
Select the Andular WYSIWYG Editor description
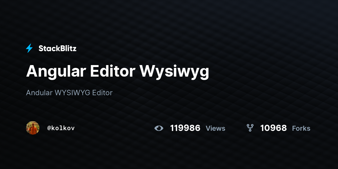pyautogui.click(x=69, y=93)
